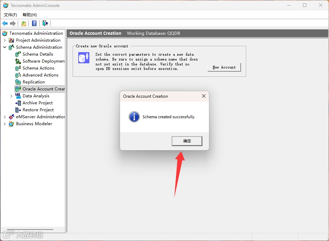Click the exit door toolbar icon

click(x=45, y=23)
